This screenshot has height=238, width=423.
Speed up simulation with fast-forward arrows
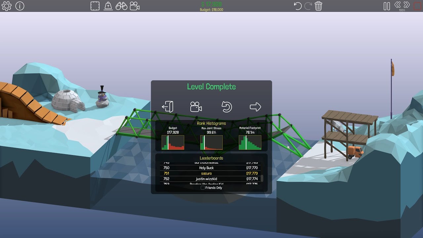point(406,5)
